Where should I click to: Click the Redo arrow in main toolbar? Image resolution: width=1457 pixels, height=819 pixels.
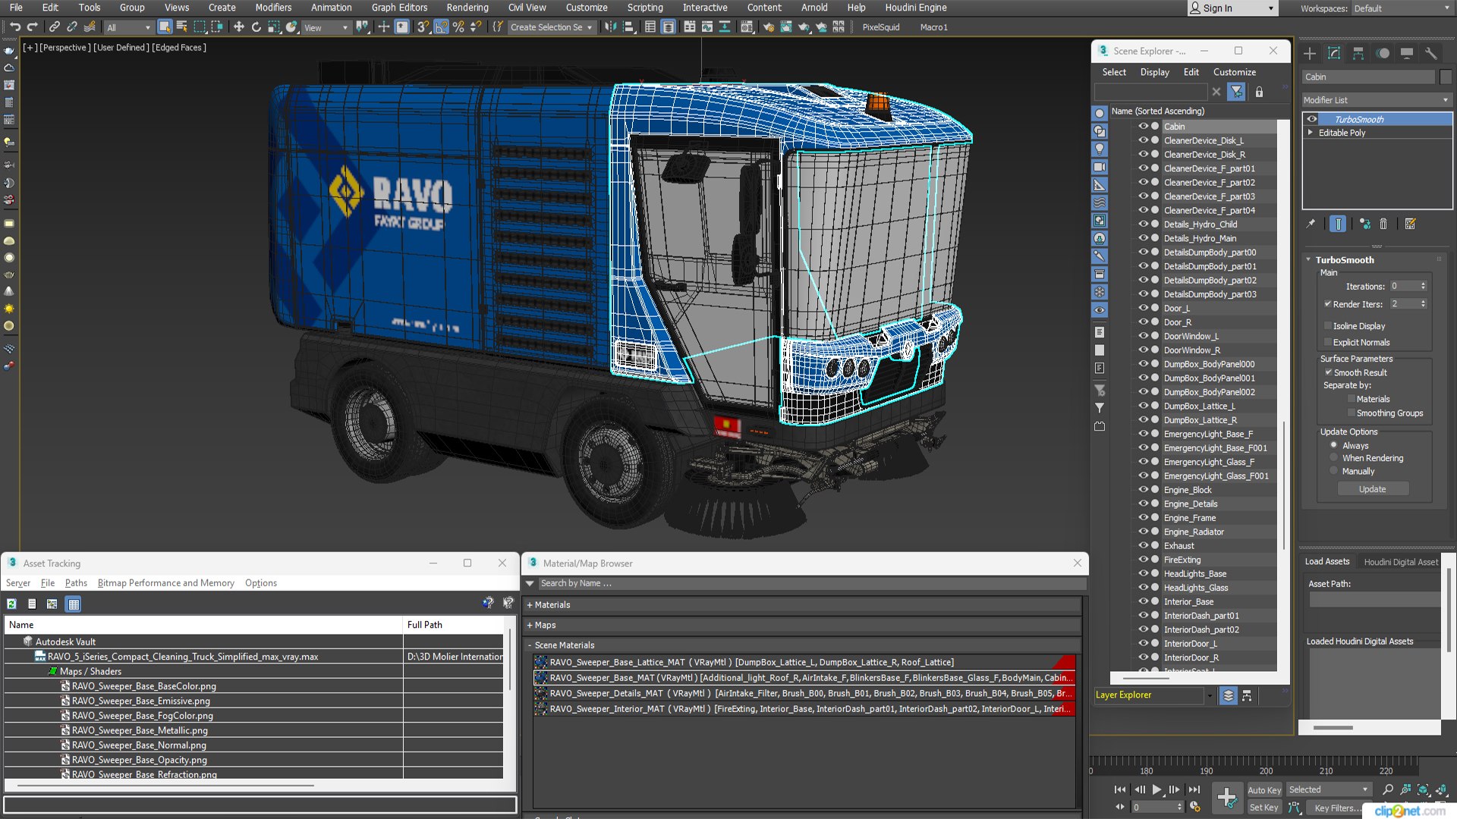pyautogui.click(x=32, y=27)
